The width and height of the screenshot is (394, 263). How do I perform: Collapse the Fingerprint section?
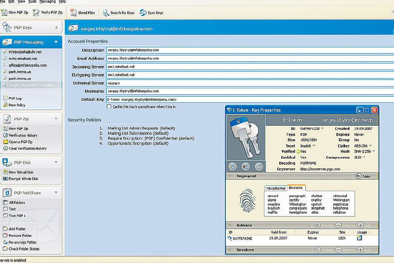click(x=230, y=176)
